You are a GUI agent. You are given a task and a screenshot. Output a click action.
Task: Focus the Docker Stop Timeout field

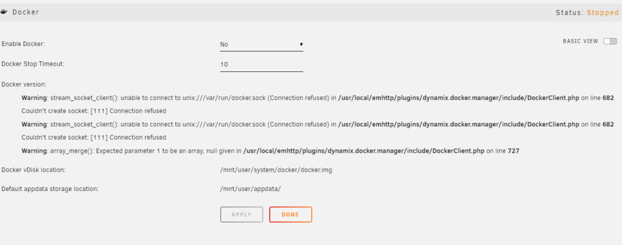tap(261, 65)
